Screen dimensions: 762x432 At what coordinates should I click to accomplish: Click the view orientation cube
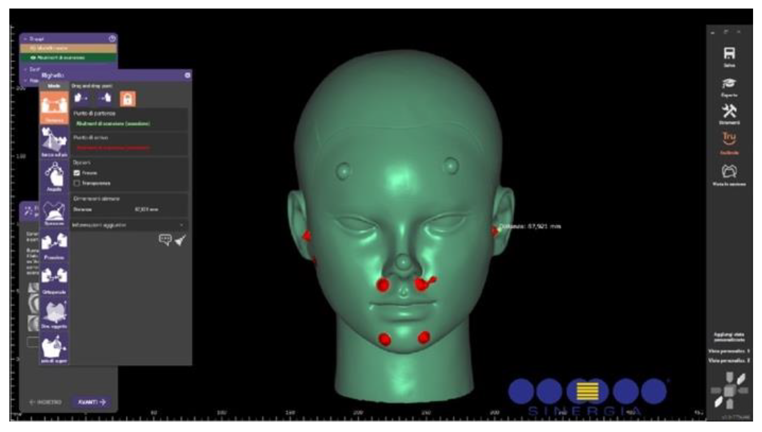pos(729,390)
